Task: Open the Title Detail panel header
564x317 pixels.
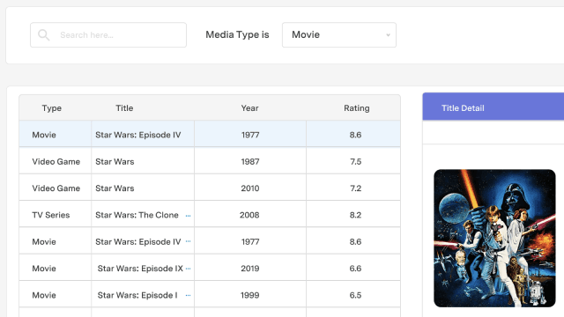Action: point(493,107)
